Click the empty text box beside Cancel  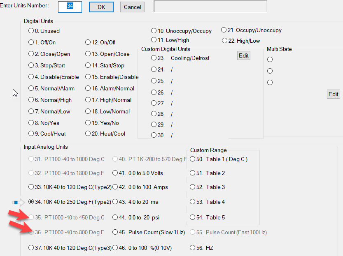pyautogui.click(x=210, y=7)
